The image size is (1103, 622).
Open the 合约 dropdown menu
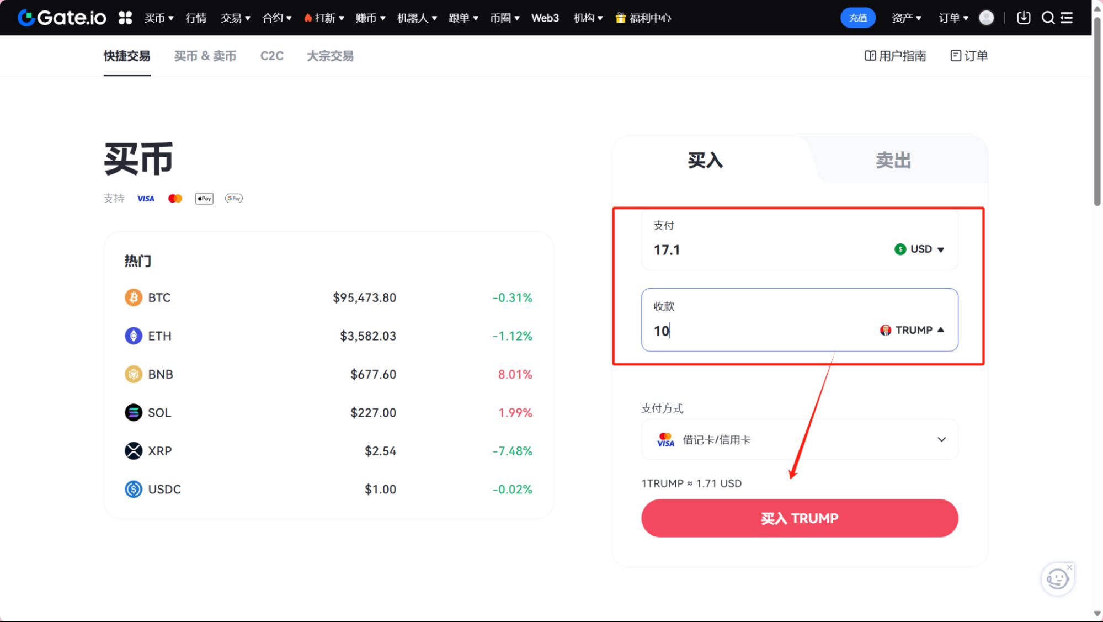[277, 18]
